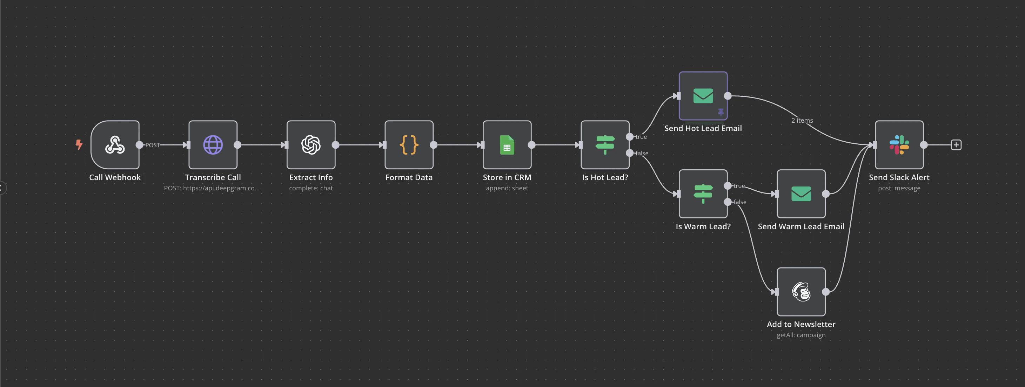Click the output connector of Format Data

434,145
